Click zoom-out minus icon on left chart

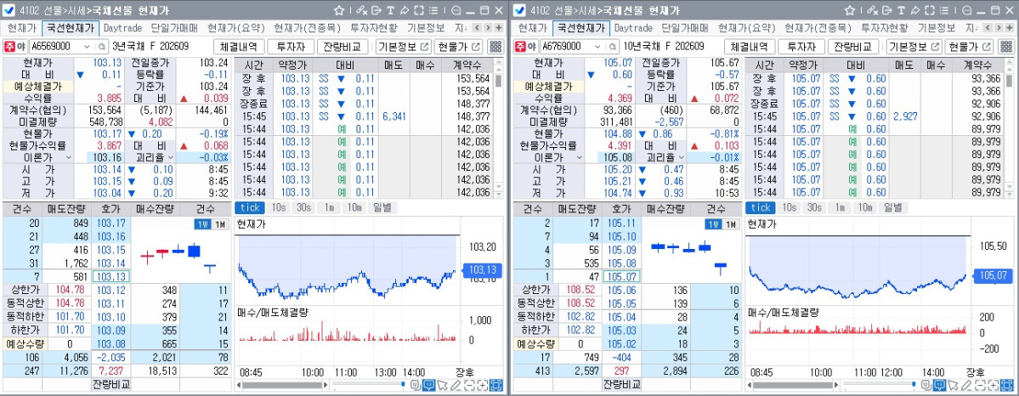[x=469, y=386]
